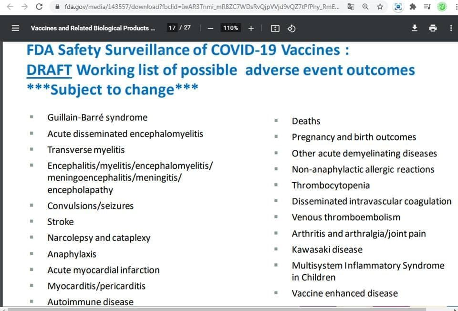The image size is (458, 311).
Task: Open the extensions puzzle icon
Action: click(412, 6)
